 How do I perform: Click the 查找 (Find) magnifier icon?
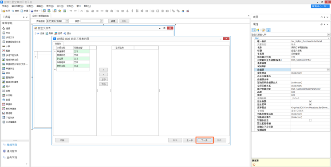(x=13, y=11)
